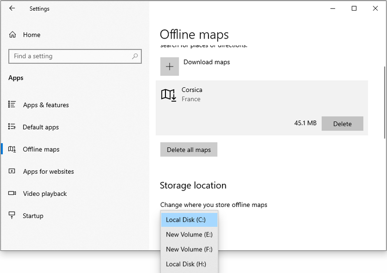The image size is (387, 273).
Task: Click the Offline maps sidebar icon
Action: (12, 149)
